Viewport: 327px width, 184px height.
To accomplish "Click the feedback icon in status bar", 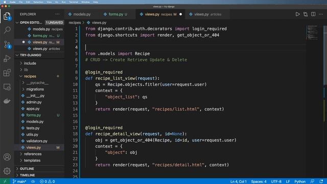I will coord(312,181).
